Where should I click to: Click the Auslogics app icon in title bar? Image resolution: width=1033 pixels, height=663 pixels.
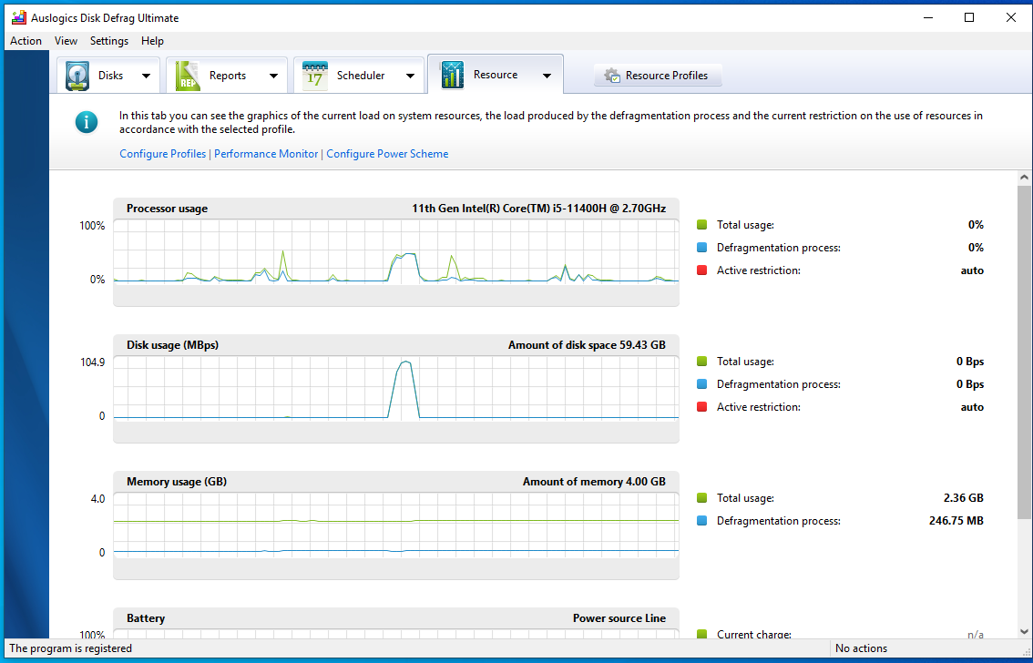pyautogui.click(x=18, y=18)
